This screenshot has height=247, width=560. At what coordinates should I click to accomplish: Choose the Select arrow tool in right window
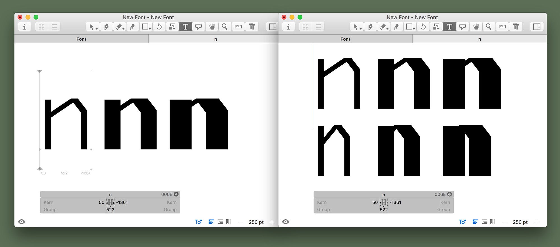pos(356,27)
